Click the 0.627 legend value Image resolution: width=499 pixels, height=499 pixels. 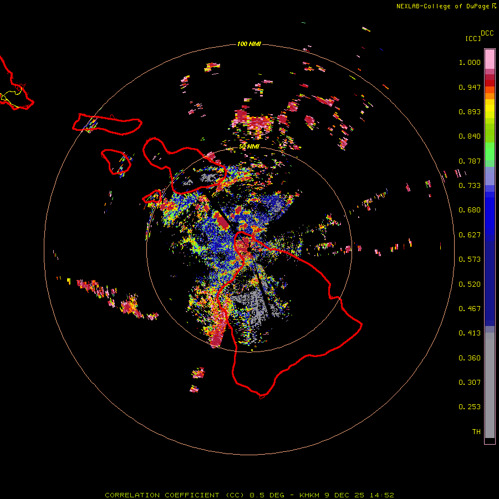(x=470, y=235)
